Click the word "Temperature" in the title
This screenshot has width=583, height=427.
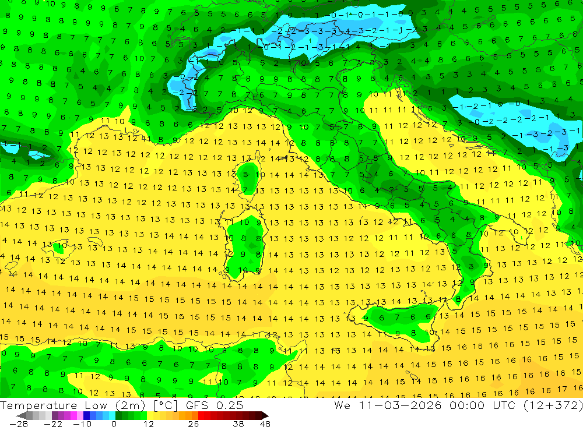[x=38, y=405]
